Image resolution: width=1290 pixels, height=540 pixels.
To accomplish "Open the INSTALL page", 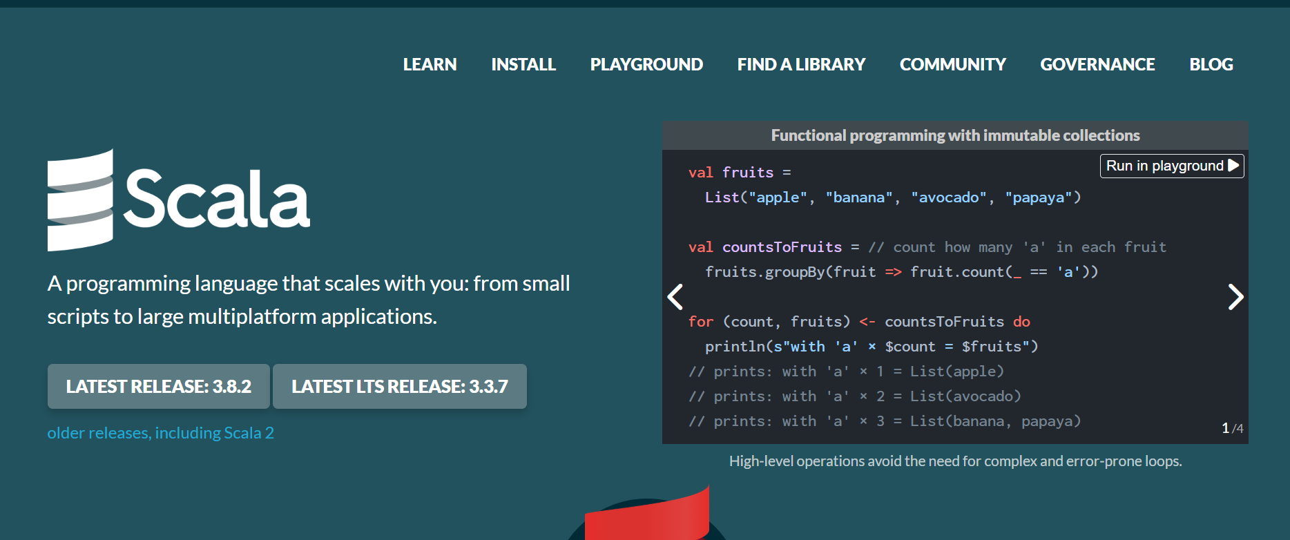I will tap(523, 64).
